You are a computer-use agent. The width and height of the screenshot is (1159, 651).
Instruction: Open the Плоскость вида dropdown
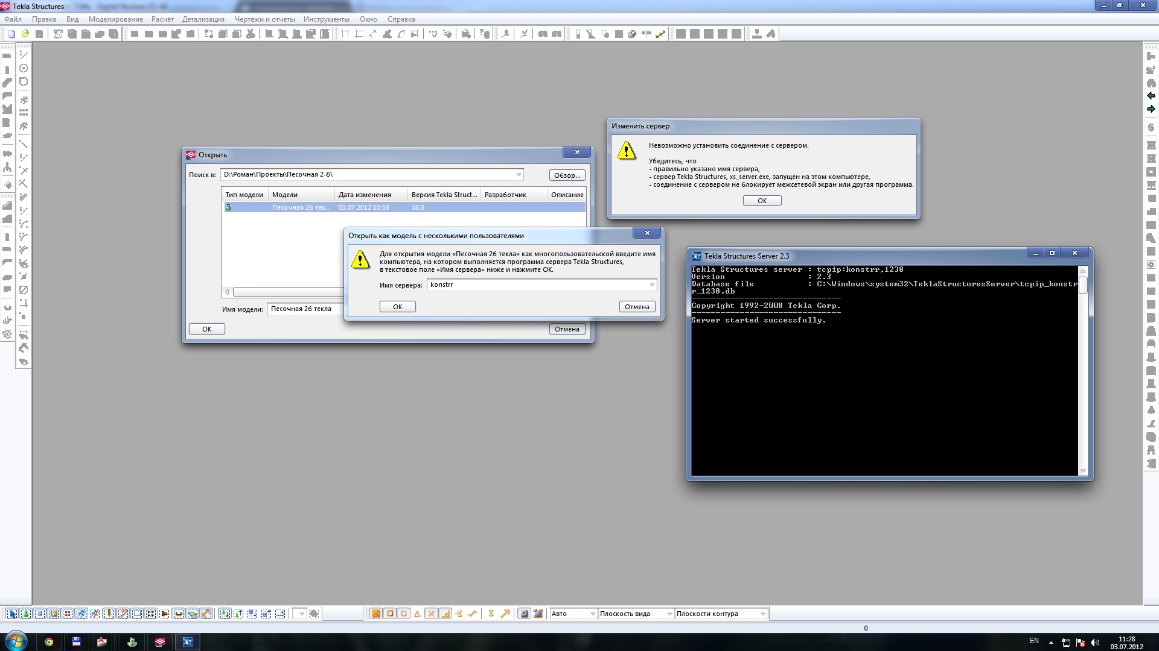(669, 614)
